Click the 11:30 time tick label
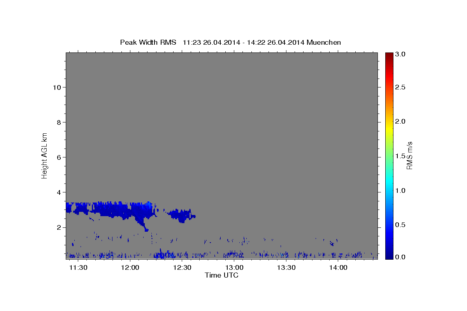Screen dimensions: 467x311 (77, 268)
